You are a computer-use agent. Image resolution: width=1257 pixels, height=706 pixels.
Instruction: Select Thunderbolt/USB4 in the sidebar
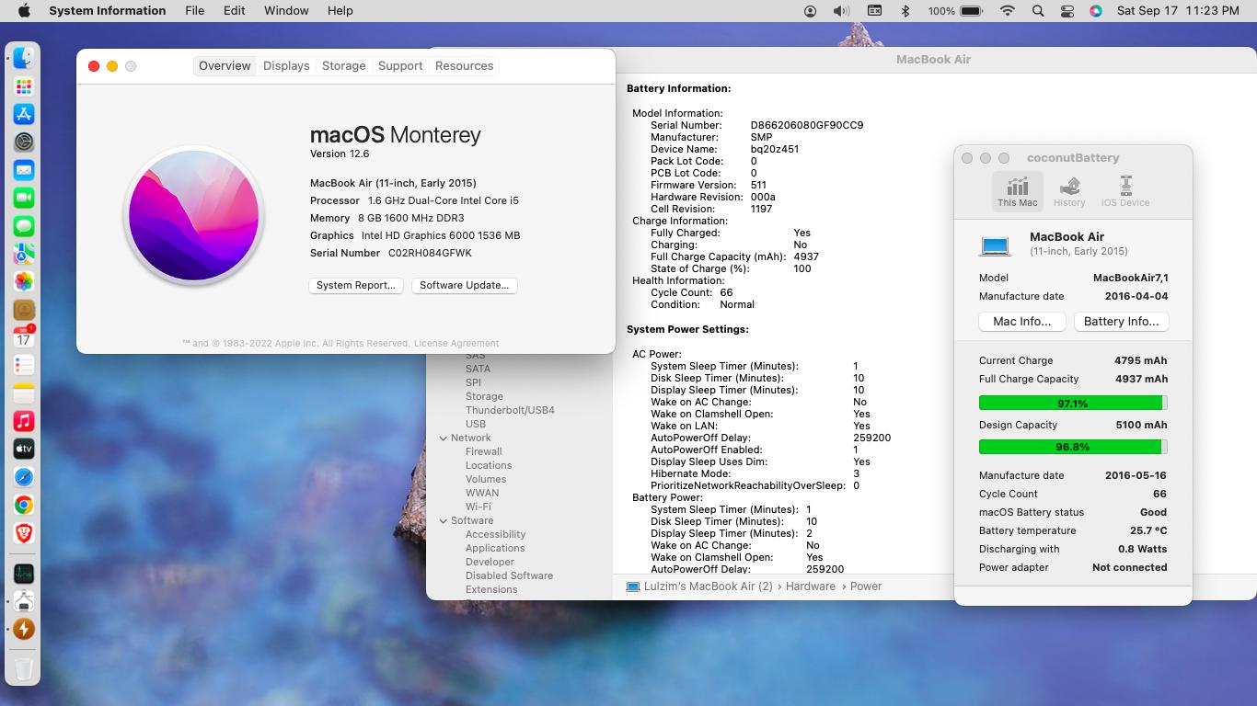click(510, 411)
